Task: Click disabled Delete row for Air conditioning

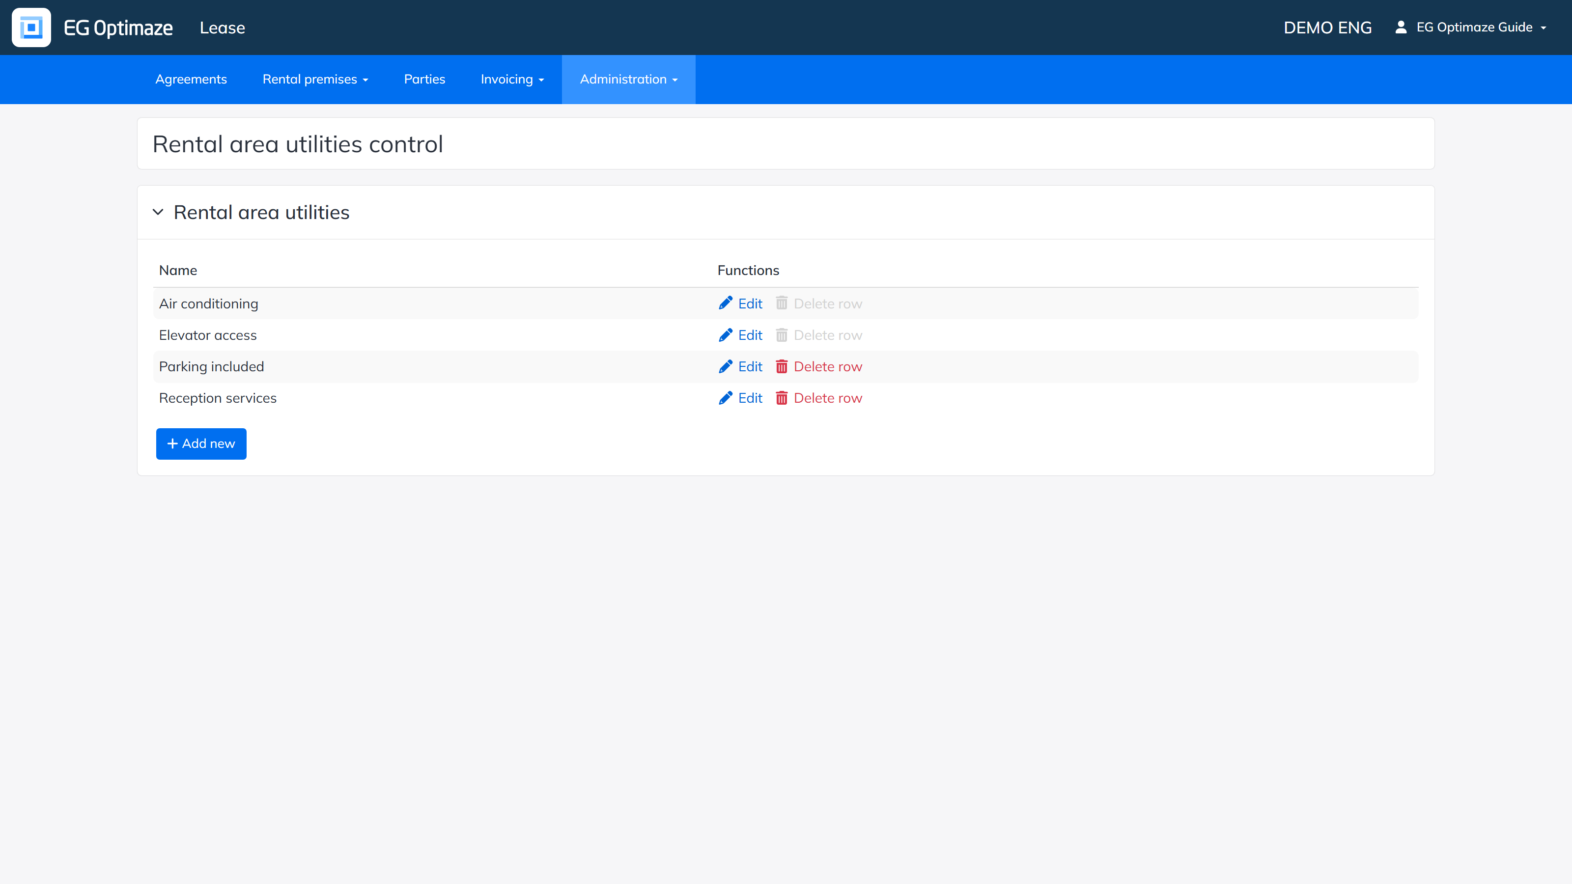Action: [x=819, y=303]
